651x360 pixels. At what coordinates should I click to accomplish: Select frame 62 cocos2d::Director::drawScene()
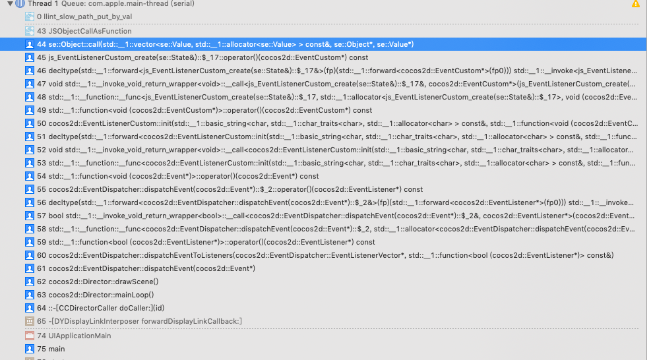[x=98, y=282]
